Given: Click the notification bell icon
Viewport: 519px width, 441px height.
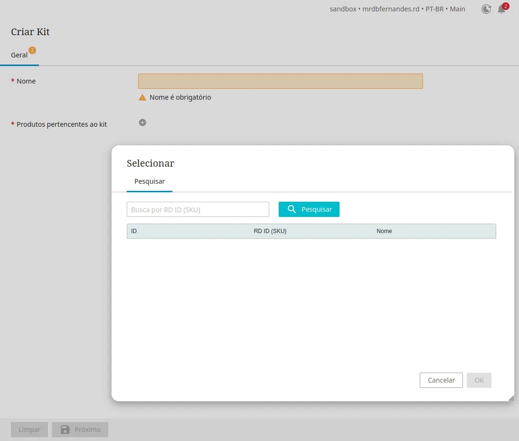Looking at the screenshot, I should (x=501, y=9).
